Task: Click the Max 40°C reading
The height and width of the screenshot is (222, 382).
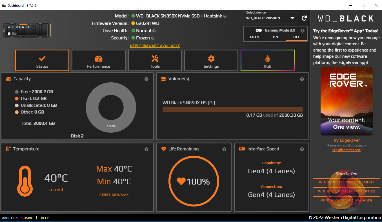Action: [x=114, y=169]
